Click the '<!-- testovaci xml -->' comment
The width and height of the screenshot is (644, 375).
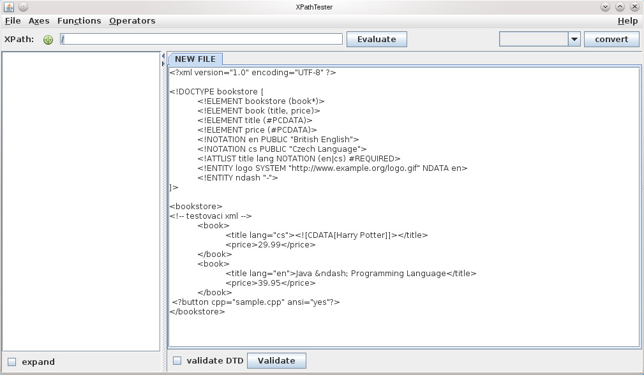click(211, 216)
